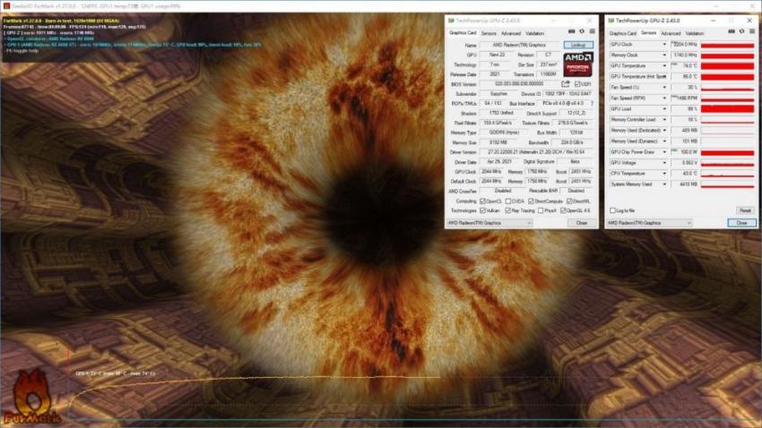Click the AMD Radeon logo image
The height and width of the screenshot is (428, 762).
(578, 64)
